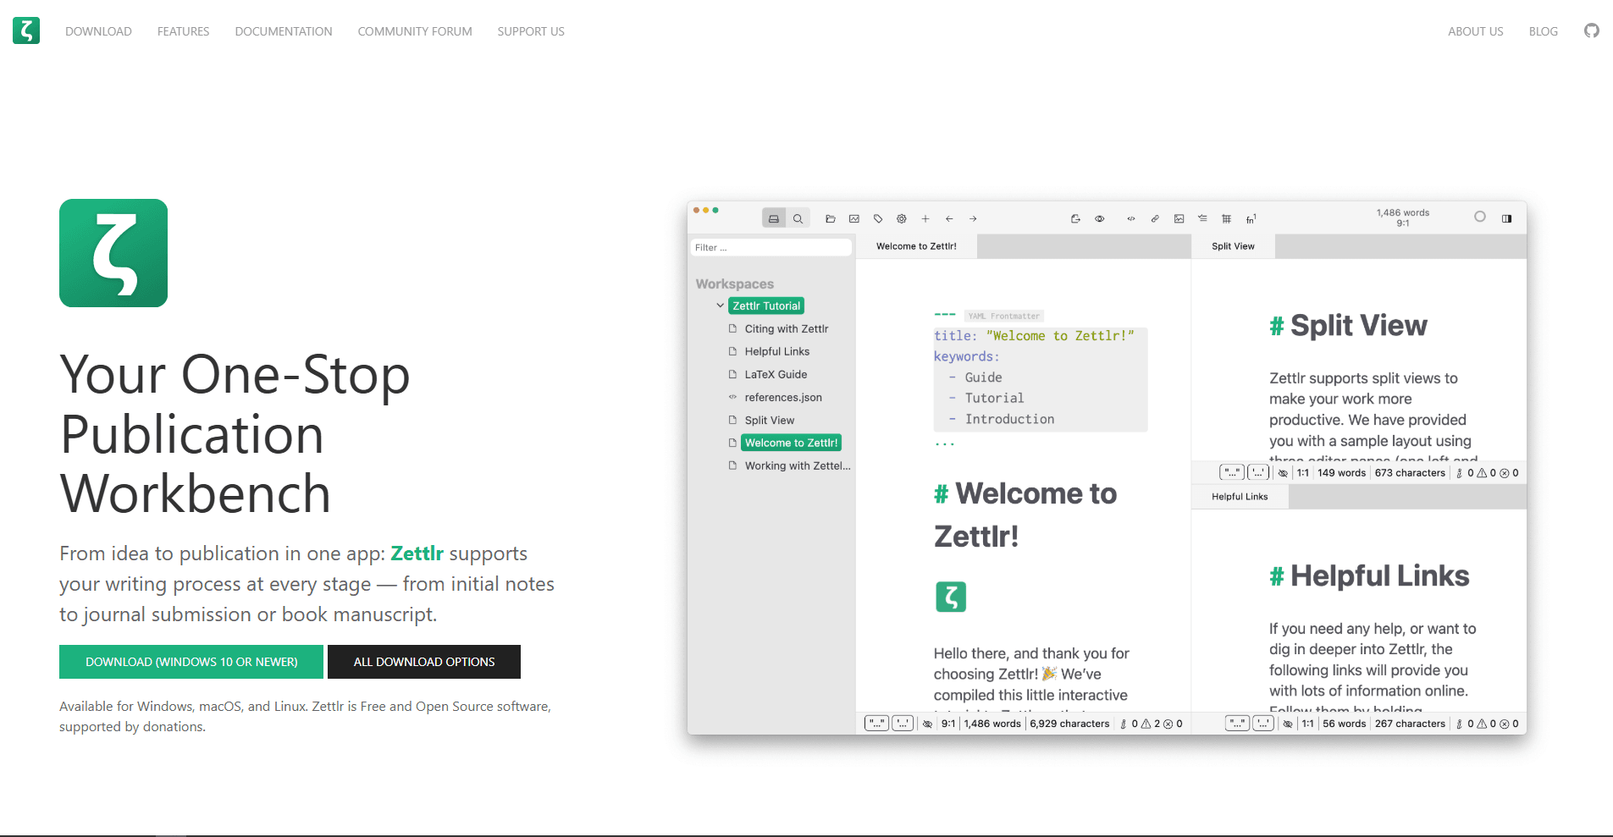Open the folder icon in Zettlr toolbar

tap(831, 218)
